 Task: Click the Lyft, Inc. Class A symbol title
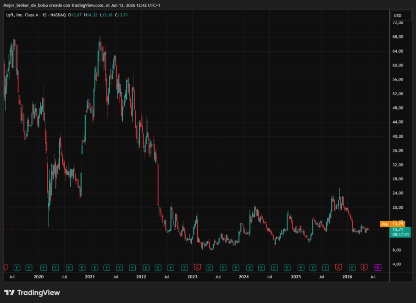pyautogui.click(x=22, y=15)
